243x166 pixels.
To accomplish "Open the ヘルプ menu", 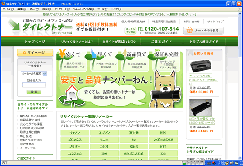I will (x=116, y=9).
